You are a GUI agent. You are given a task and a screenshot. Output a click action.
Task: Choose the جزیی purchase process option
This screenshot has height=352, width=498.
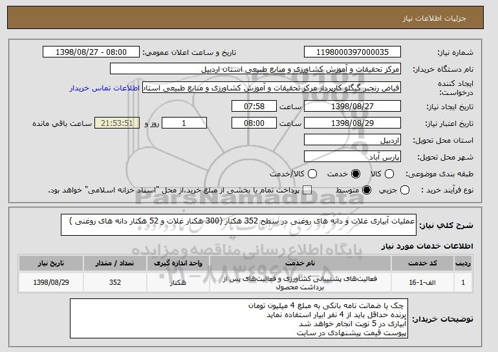tap(405, 190)
